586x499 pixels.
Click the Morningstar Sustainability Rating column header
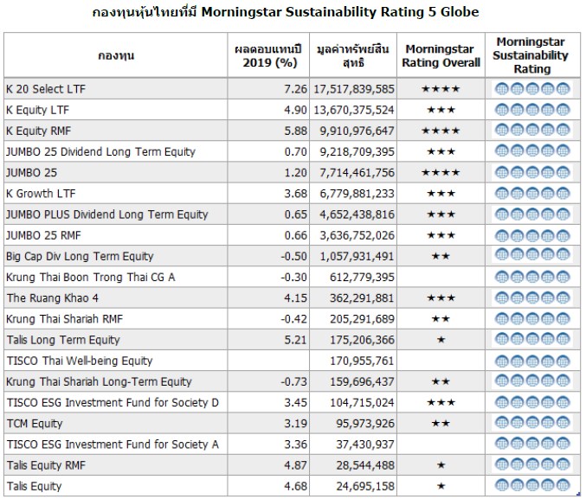click(532, 55)
